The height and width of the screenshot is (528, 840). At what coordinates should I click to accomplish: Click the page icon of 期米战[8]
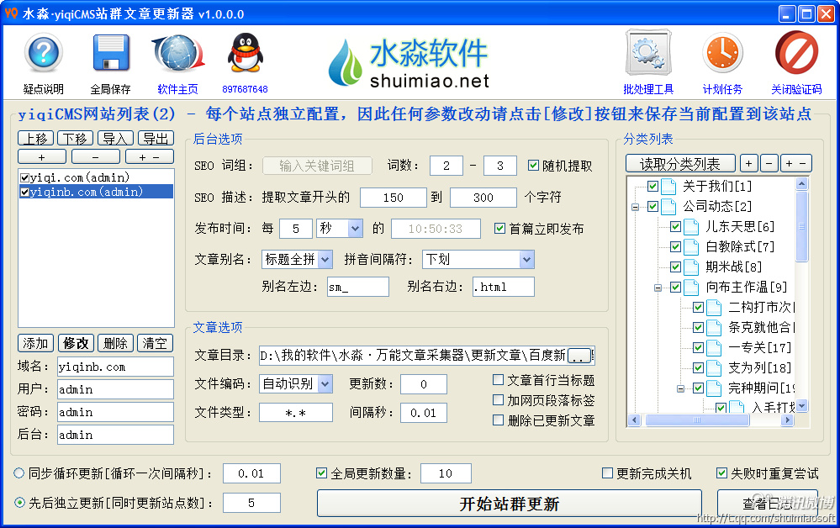(x=691, y=267)
